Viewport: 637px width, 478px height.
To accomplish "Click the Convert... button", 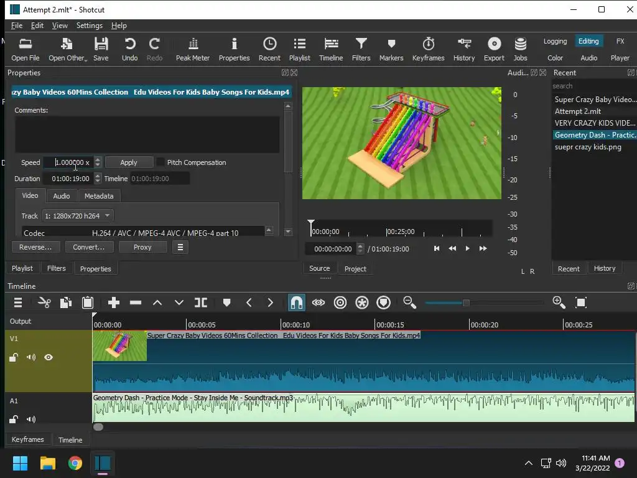I will coord(88,247).
